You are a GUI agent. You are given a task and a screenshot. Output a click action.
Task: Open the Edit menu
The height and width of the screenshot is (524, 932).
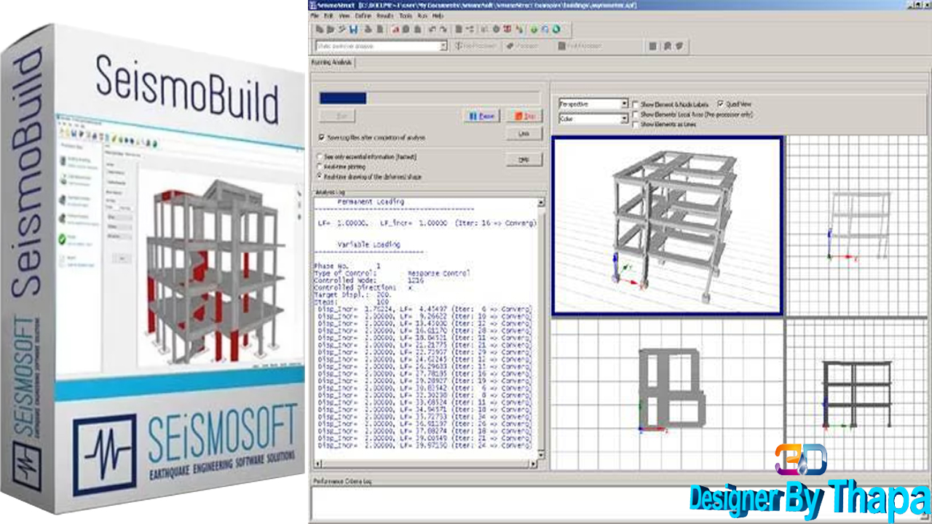328,15
